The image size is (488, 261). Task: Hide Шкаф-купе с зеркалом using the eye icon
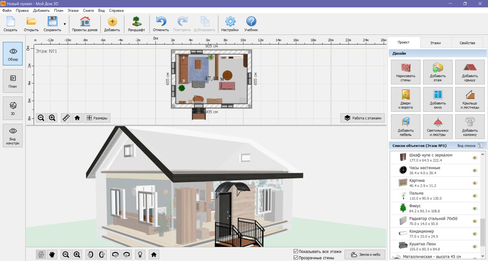(475, 158)
